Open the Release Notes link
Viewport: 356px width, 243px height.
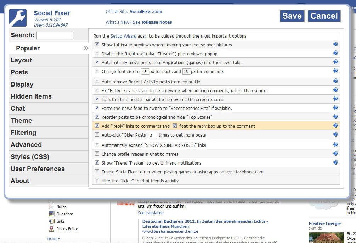157,22
